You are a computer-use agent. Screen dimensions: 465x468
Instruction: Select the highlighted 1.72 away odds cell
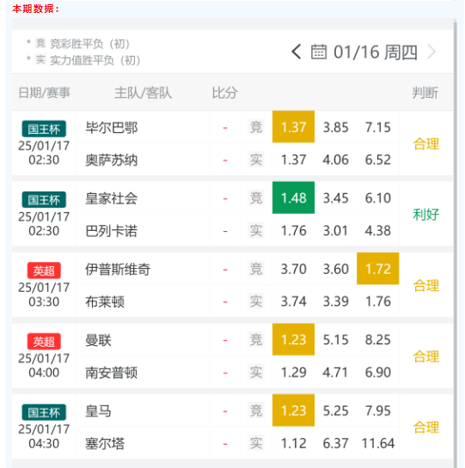click(378, 268)
